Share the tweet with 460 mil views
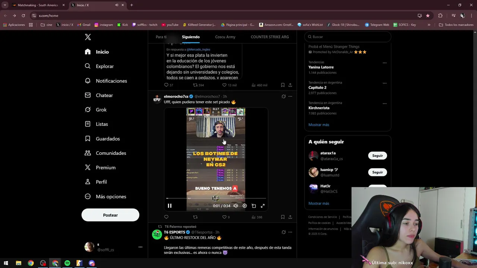Image resolution: width=477 pixels, height=268 pixels. (x=290, y=85)
